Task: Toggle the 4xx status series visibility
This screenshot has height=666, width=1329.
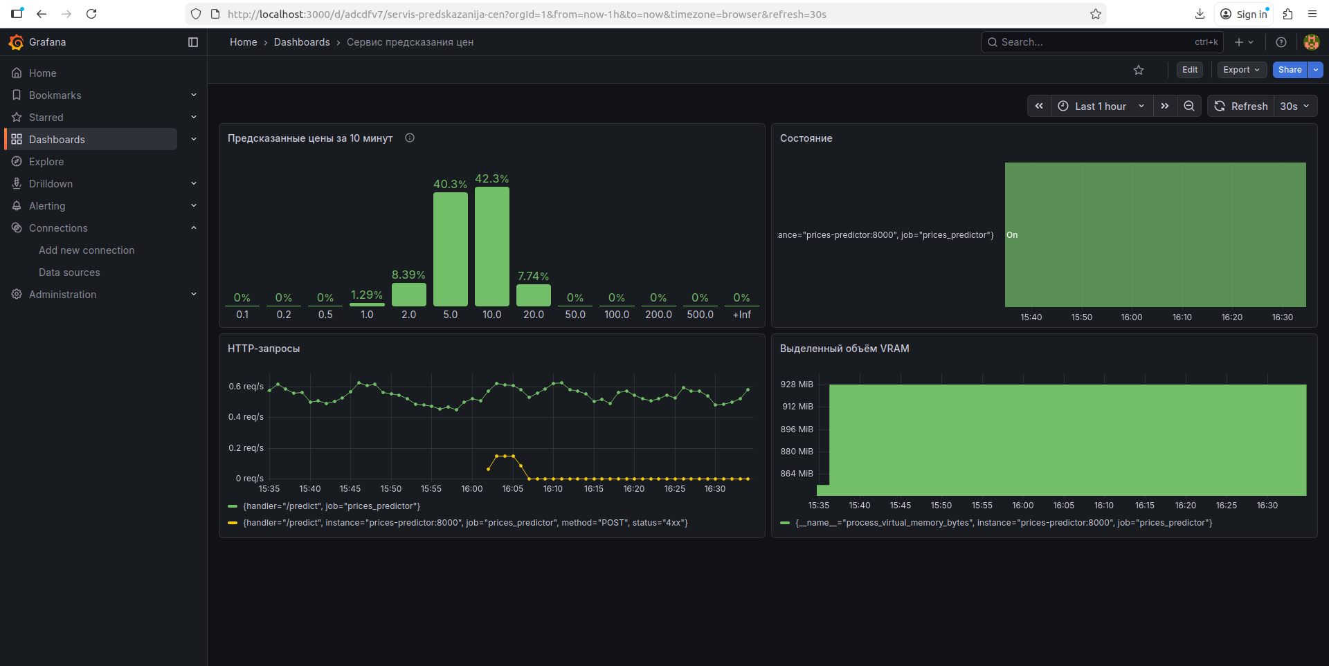Action: (x=465, y=523)
